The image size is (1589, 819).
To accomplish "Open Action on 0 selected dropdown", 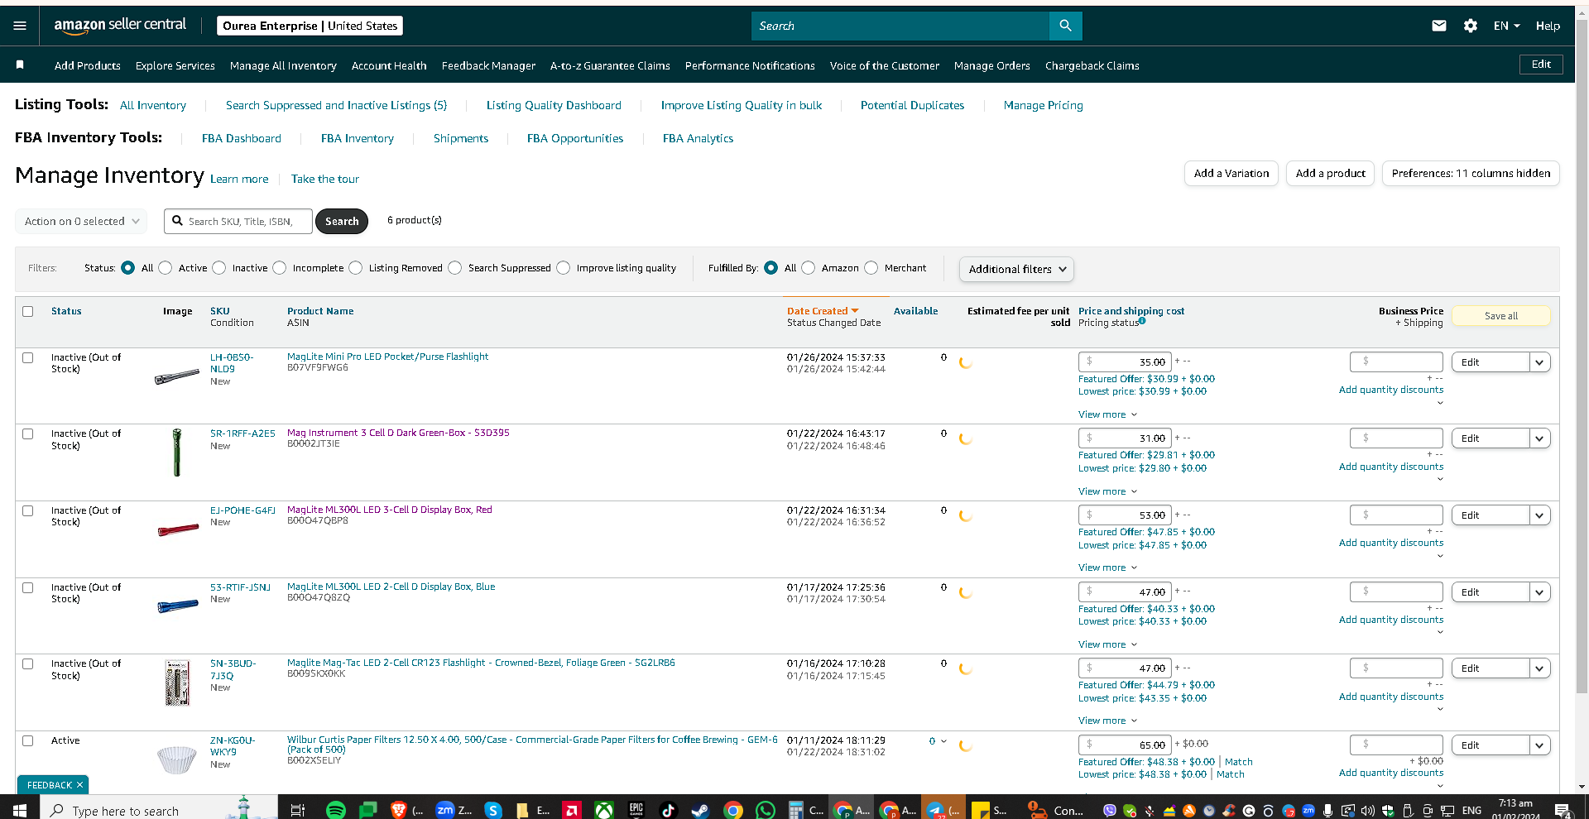I will click(x=81, y=222).
